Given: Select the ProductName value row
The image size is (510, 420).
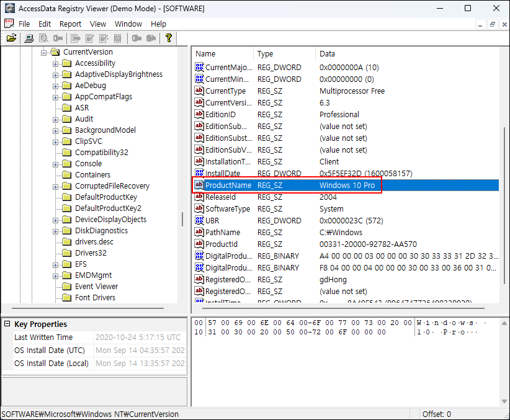Looking at the screenshot, I should [346, 185].
